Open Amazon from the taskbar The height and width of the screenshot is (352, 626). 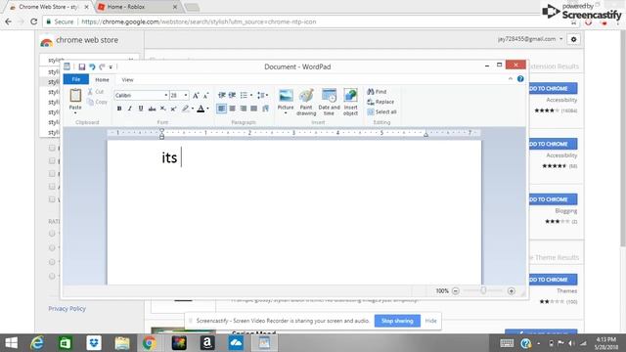[207, 343]
